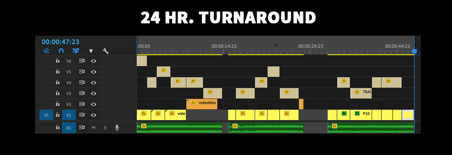Select the P10 clip on V1
452x155 pixels.
361,115
